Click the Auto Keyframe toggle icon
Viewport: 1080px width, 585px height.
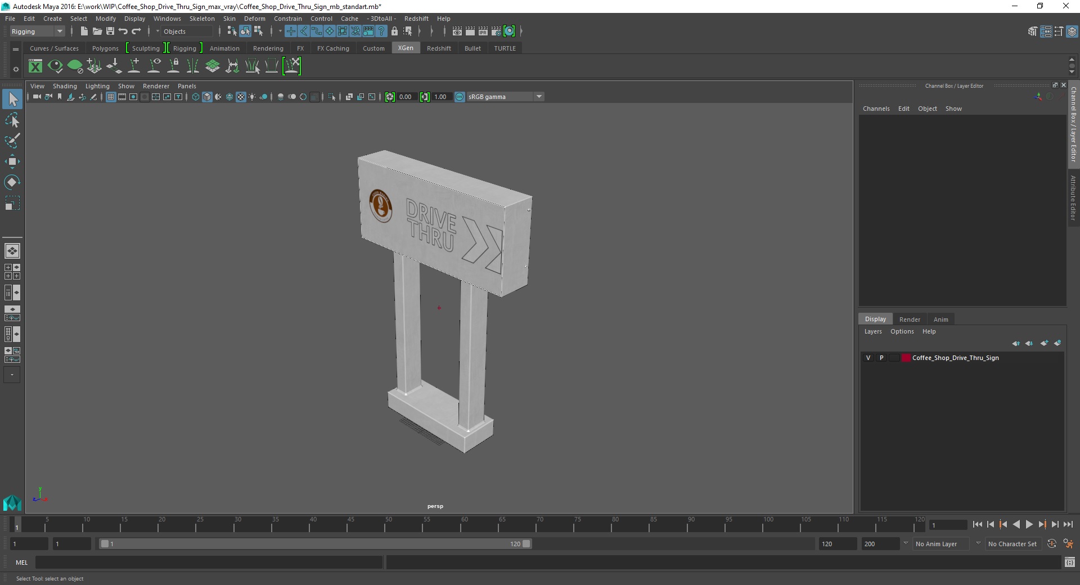(x=1052, y=544)
